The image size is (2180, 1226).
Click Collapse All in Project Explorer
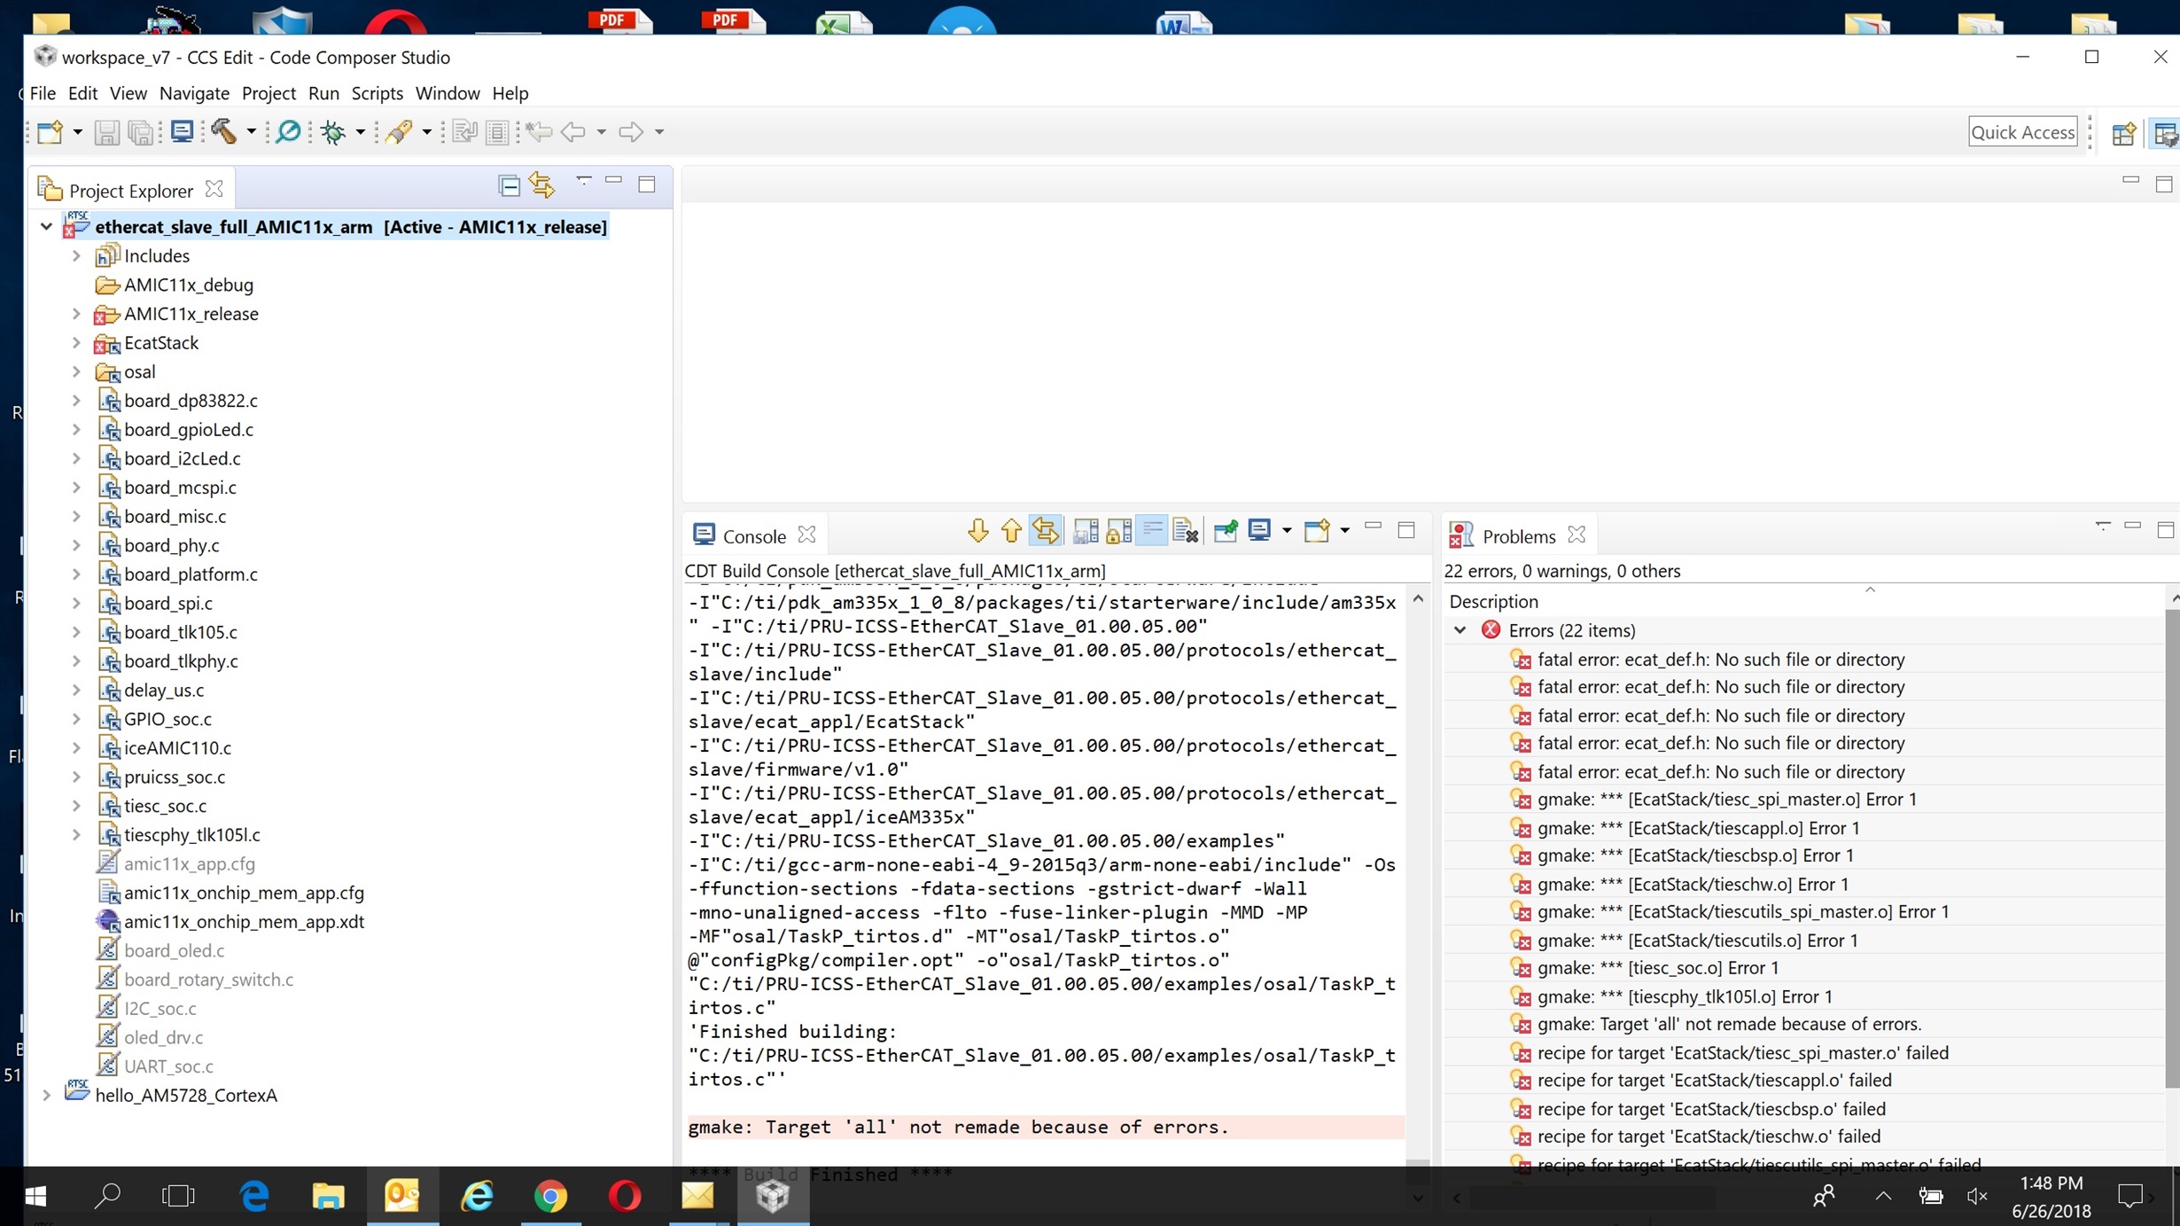509,185
